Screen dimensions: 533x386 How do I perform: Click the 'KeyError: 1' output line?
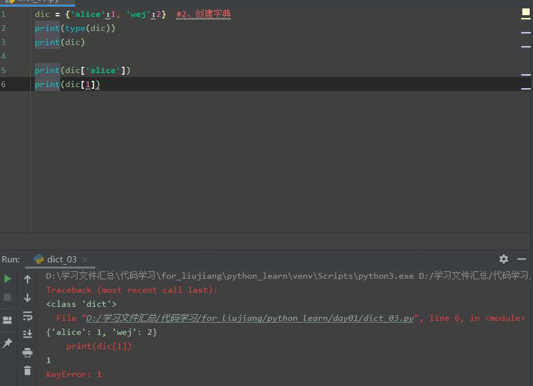point(74,374)
